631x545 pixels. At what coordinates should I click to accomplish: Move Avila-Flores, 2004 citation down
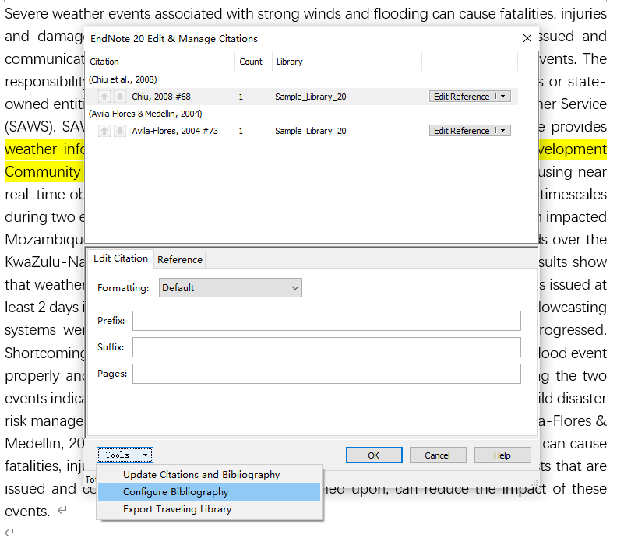coord(119,131)
